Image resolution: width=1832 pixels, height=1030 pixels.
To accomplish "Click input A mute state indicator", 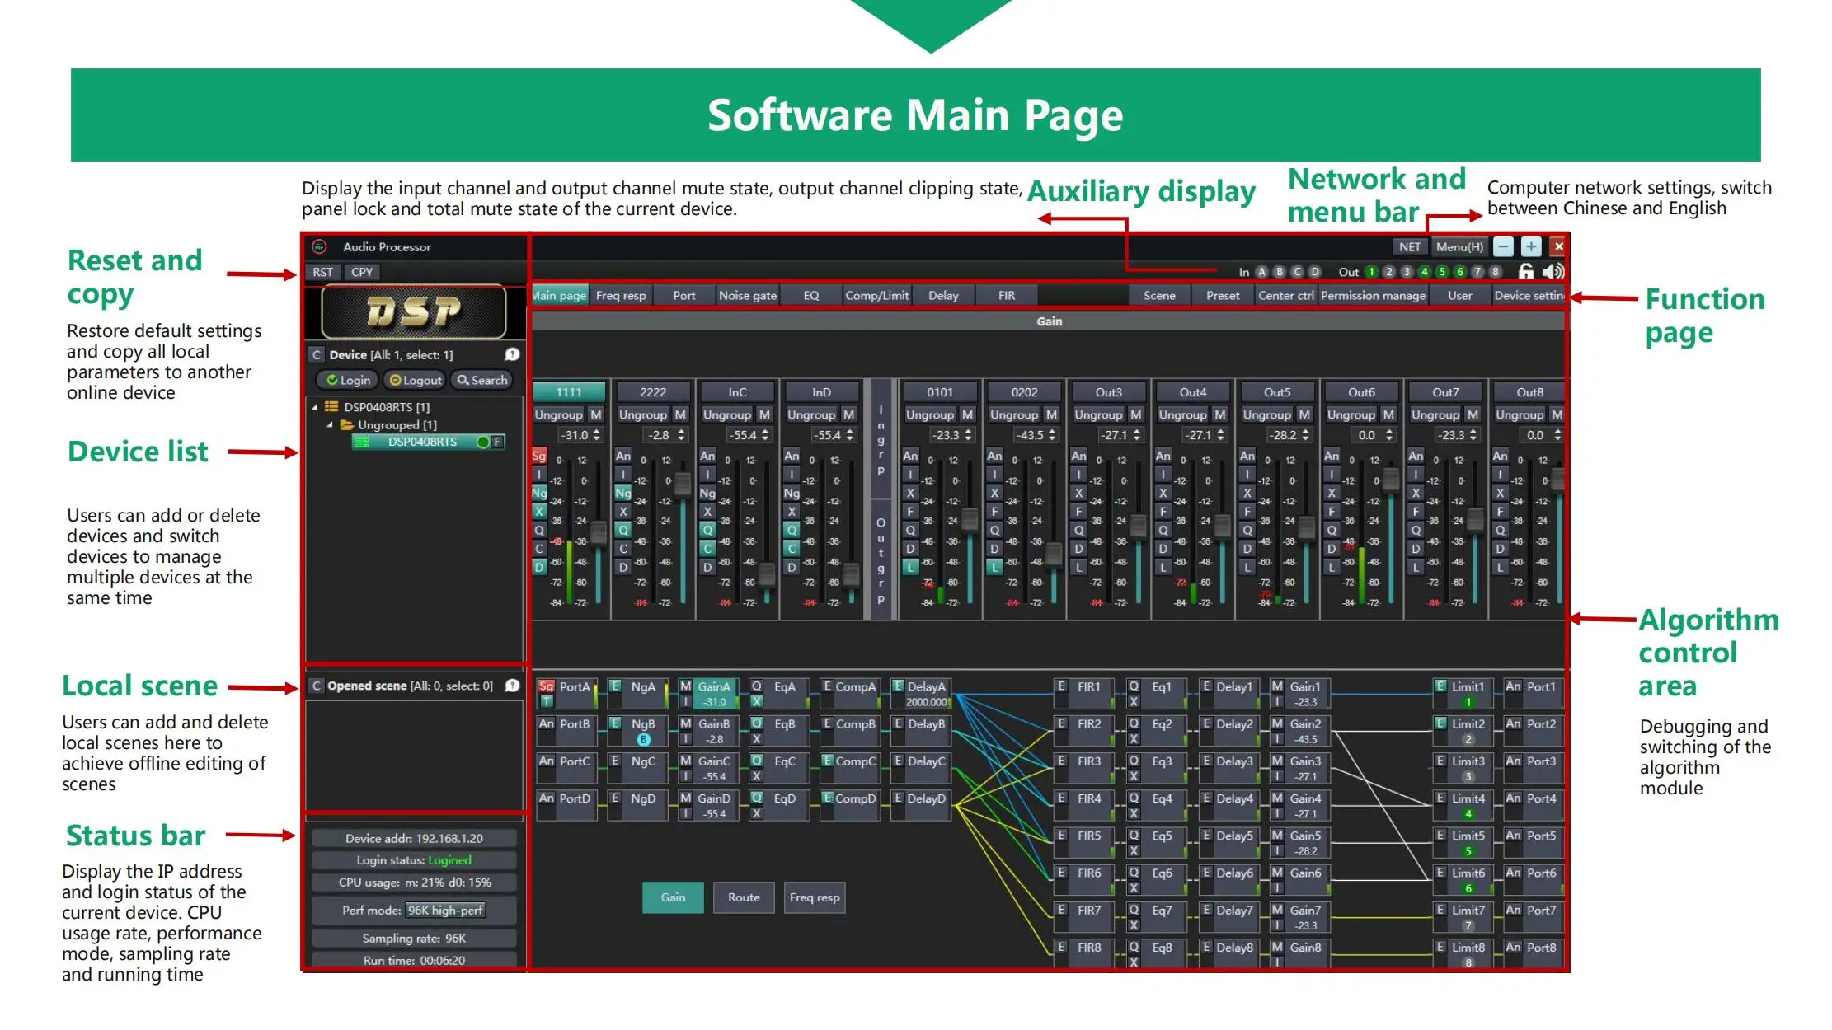I will tap(1261, 271).
